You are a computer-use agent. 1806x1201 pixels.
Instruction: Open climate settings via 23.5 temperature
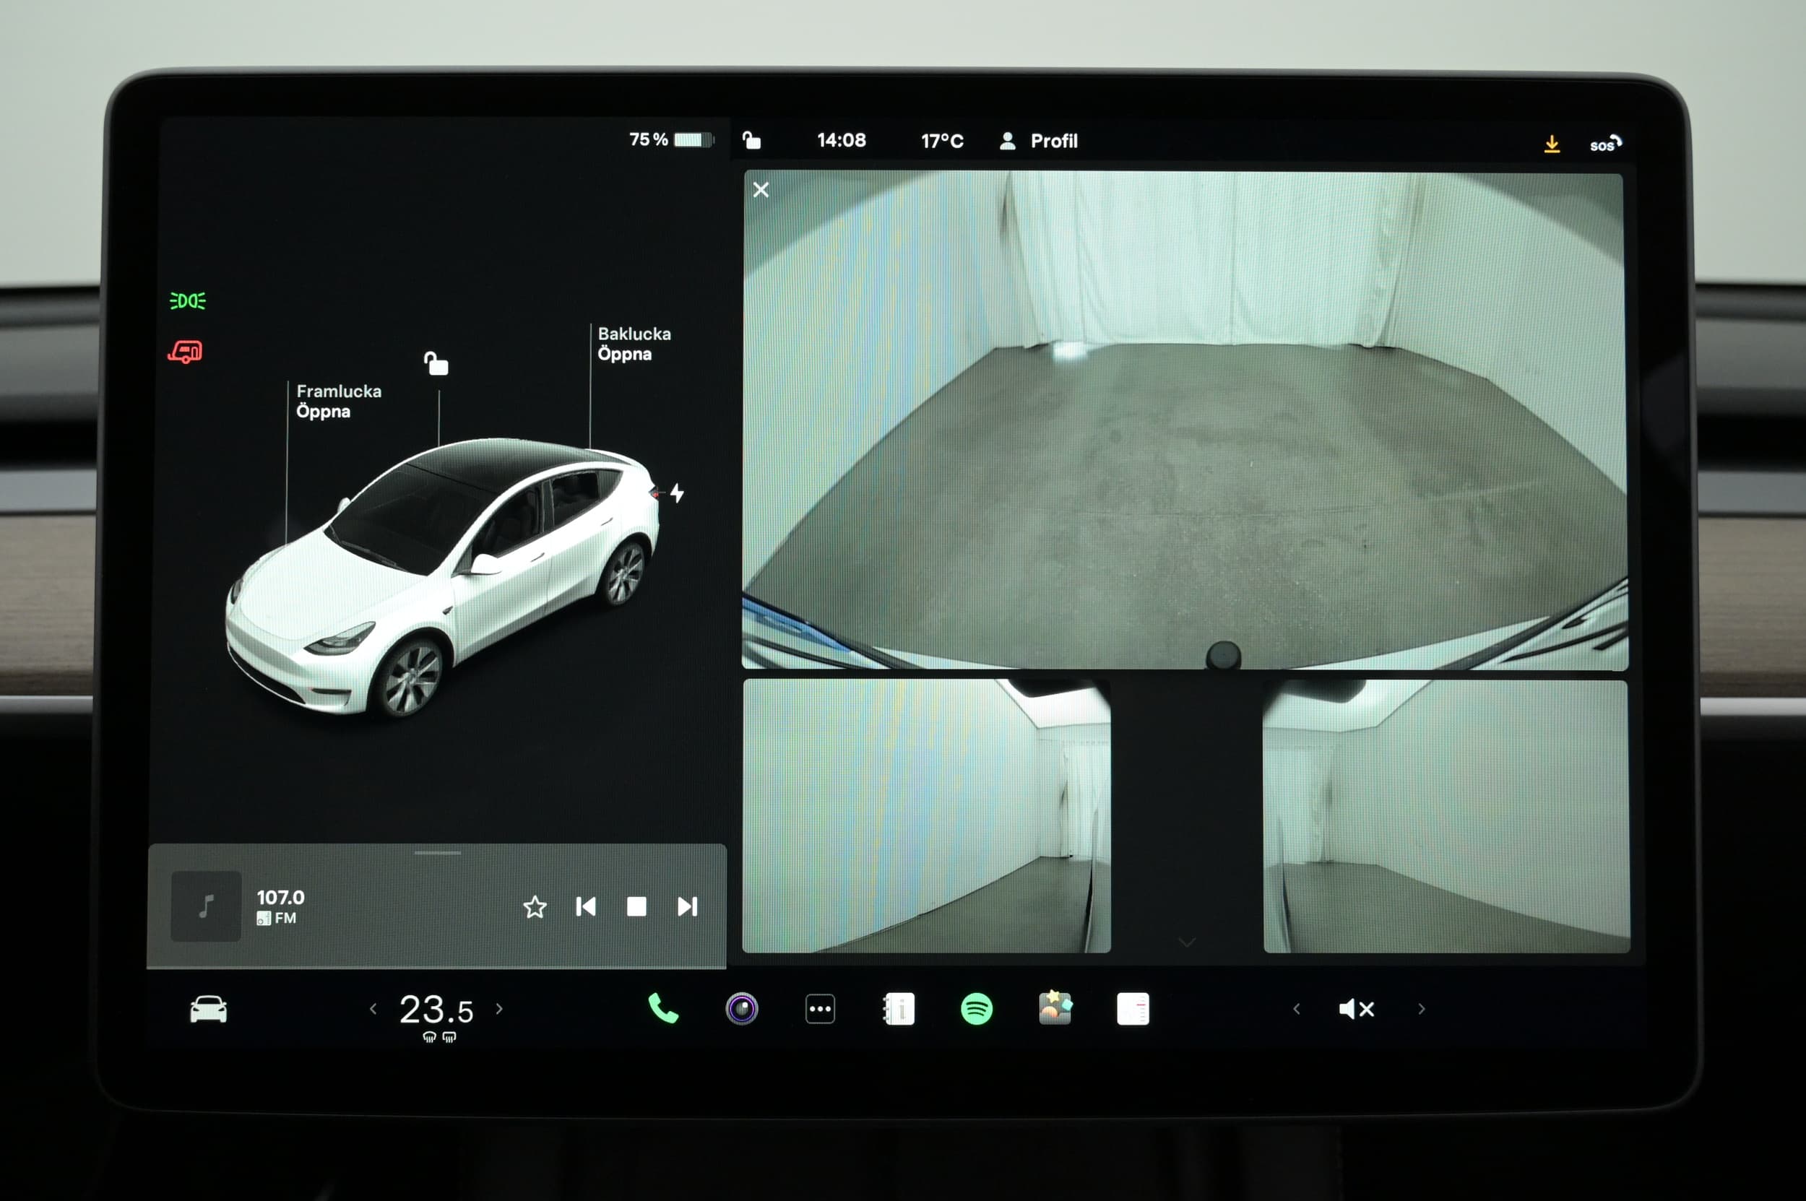coord(436,1010)
